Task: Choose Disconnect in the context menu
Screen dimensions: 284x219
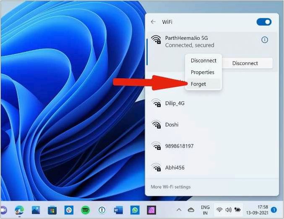Action: tap(203, 60)
